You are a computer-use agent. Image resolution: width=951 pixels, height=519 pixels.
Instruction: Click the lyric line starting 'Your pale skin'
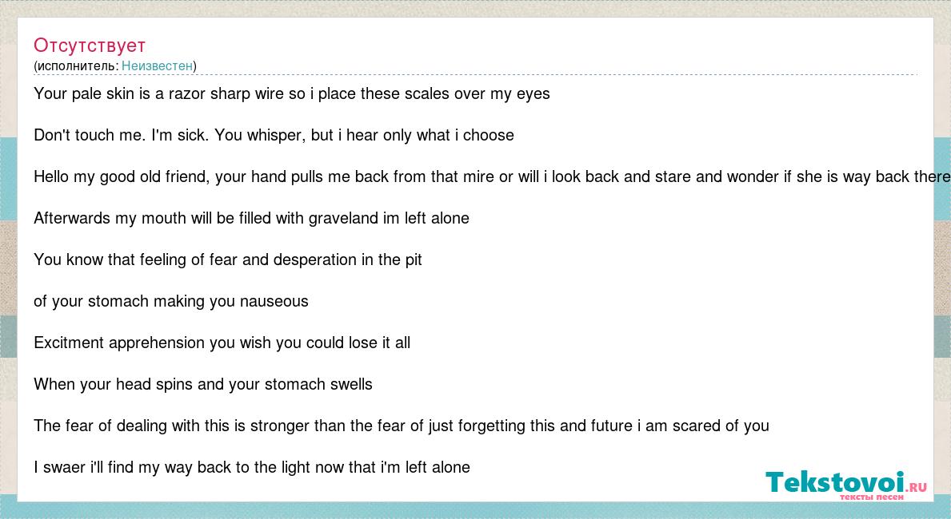[292, 94]
